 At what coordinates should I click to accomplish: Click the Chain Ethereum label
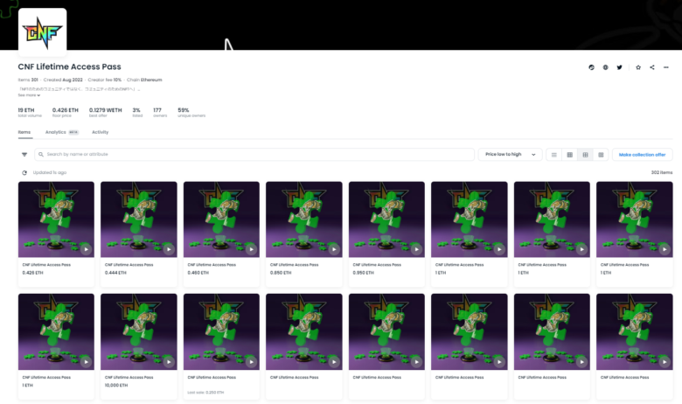[x=144, y=80]
